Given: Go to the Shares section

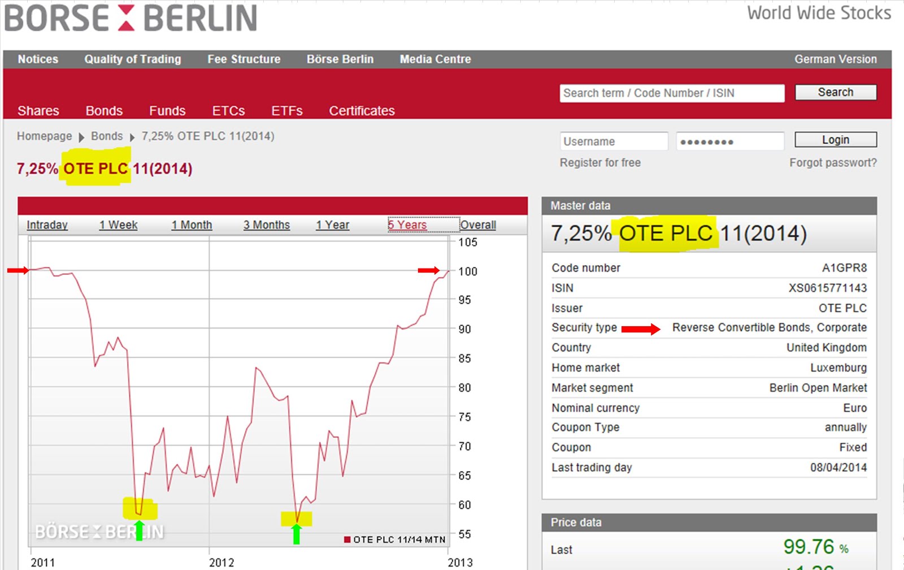Looking at the screenshot, I should 38,110.
